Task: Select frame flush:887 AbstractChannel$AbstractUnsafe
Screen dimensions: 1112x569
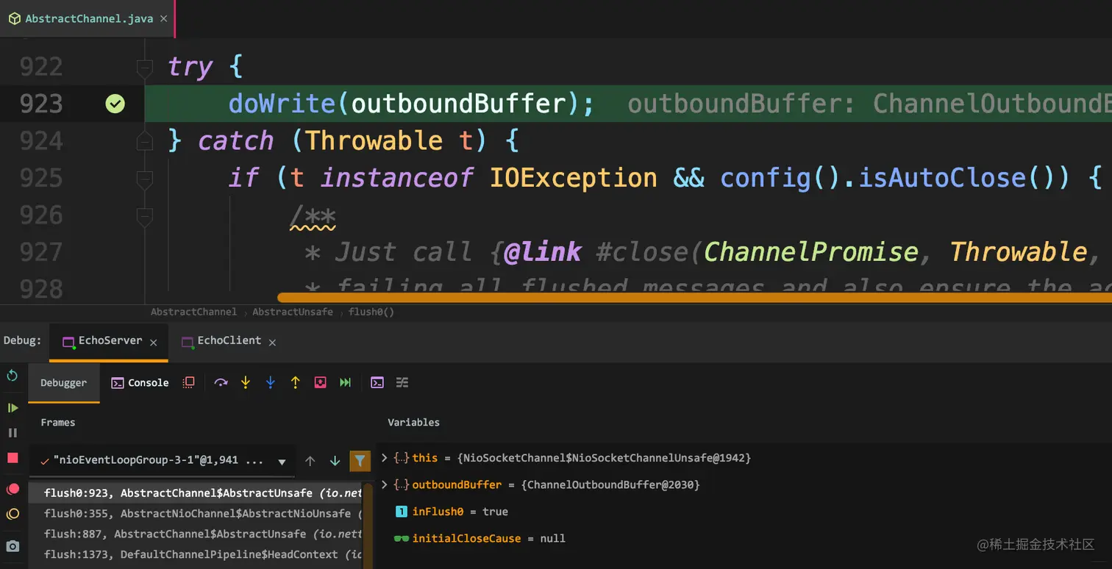Action: (x=195, y=534)
